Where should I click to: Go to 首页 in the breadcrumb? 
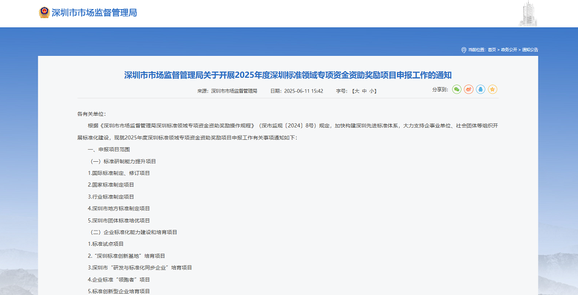492,50
